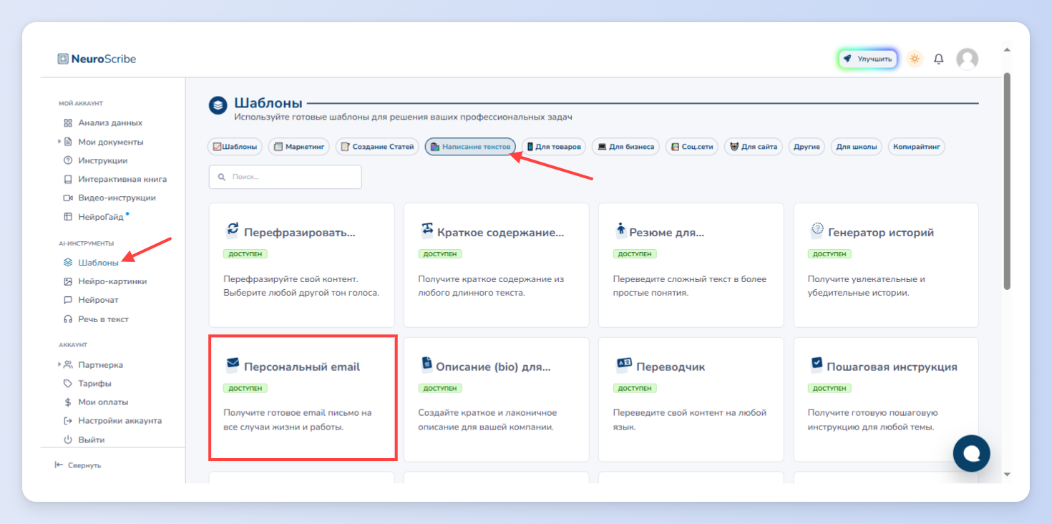Select the Для школы chip
The height and width of the screenshot is (524, 1052).
(x=856, y=147)
